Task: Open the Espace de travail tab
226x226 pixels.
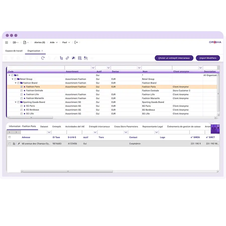Action: pos(14,51)
